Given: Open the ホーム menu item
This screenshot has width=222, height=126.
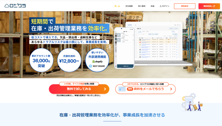Looking at the screenshot, I should coord(117,6).
